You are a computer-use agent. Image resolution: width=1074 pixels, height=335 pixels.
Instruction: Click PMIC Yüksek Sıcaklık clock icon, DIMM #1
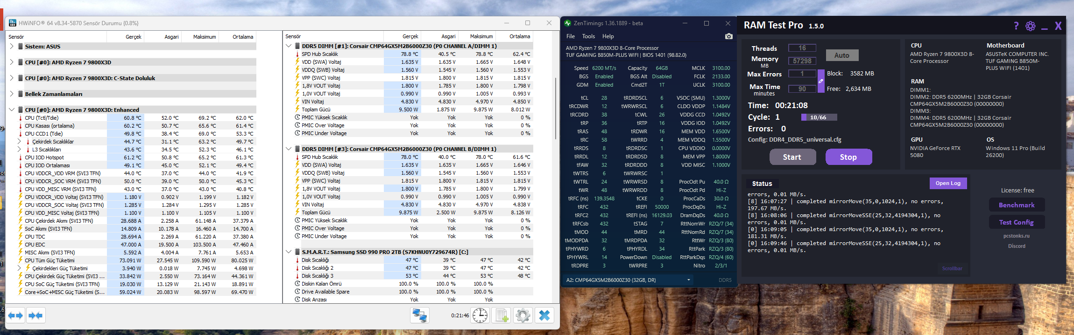coord(297,117)
